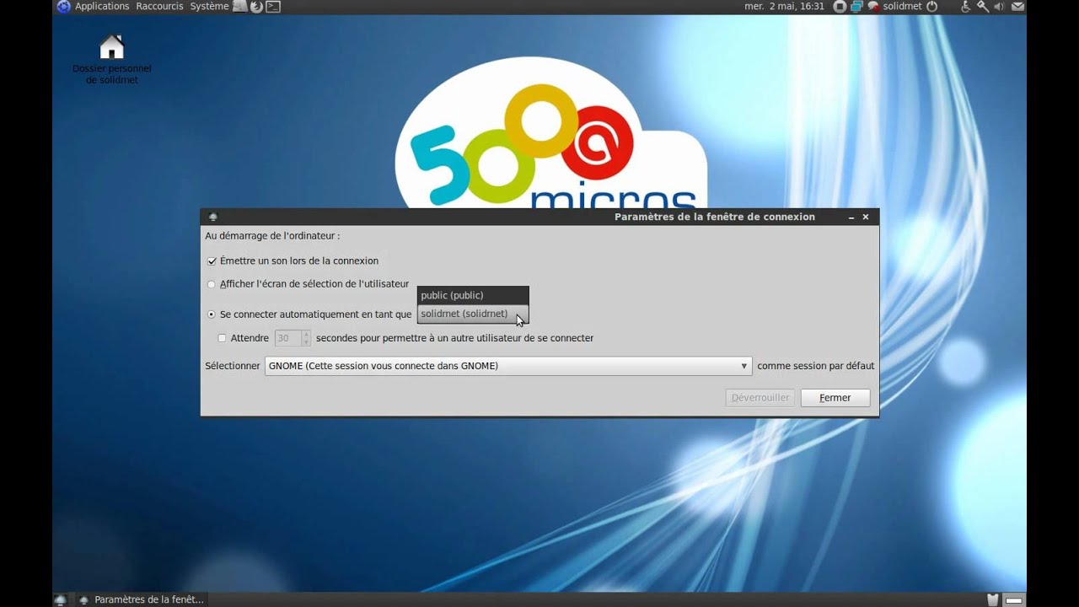Viewport: 1079px width, 607px height.
Task: Open the sound volume indicator
Action: tap(1000, 7)
